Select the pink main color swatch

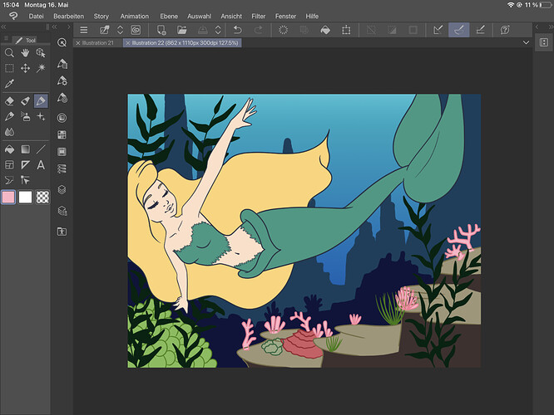pyautogui.click(x=9, y=197)
